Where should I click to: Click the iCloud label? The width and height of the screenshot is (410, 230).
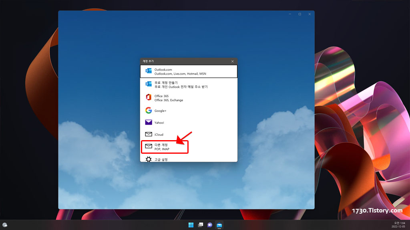159,135
